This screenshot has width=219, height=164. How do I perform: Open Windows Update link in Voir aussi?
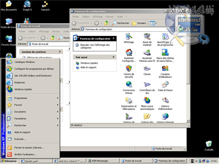[x=89, y=63]
